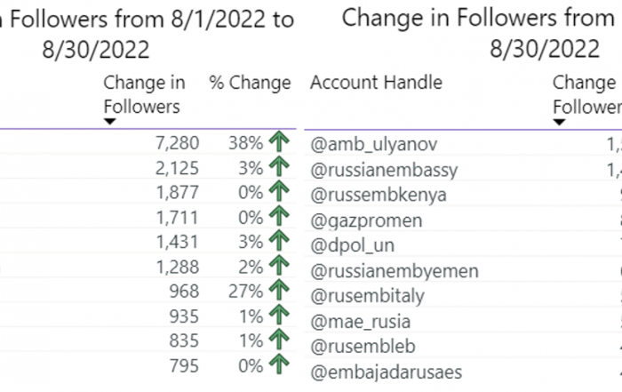Click the 7,280 follower change value
This screenshot has height=392, width=622.
(177, 143)
